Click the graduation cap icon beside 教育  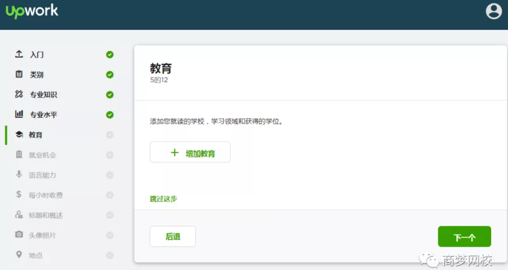point(19,134)
